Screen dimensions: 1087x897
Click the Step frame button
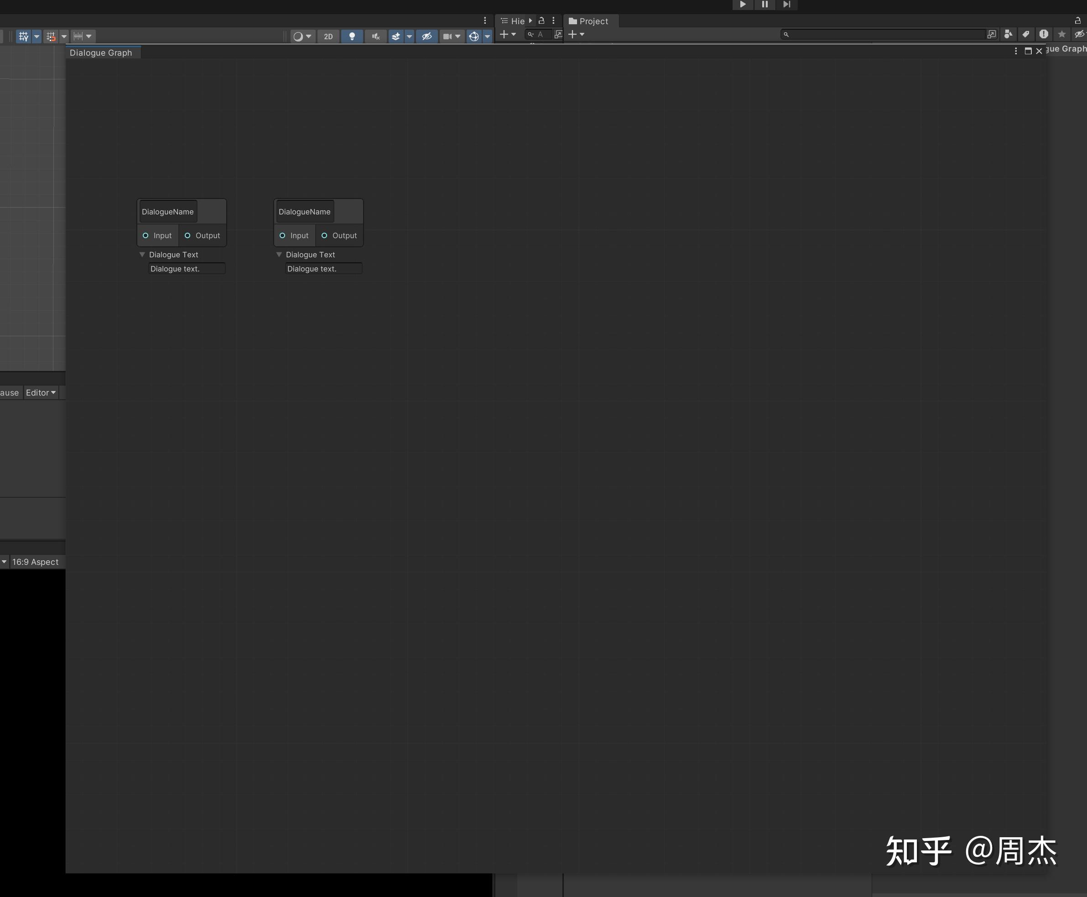click(786, 5)
